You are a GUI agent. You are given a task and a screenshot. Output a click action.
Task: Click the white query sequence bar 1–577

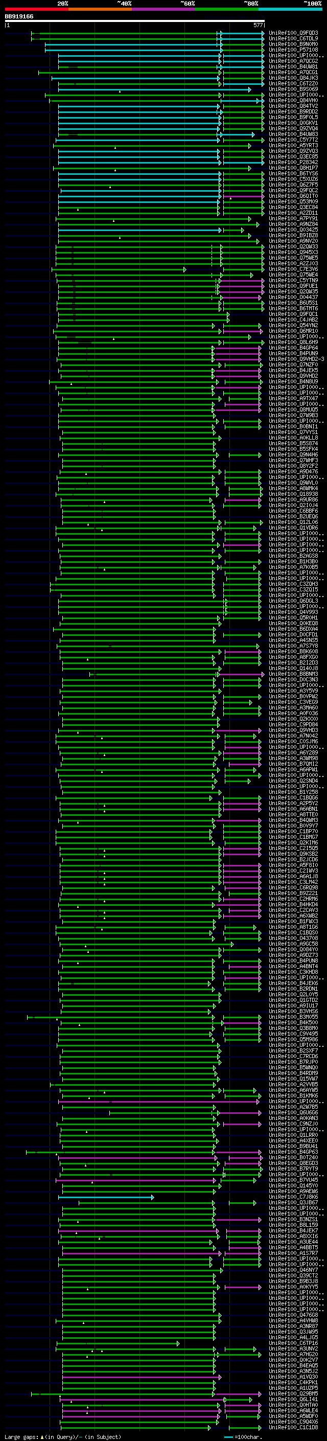click(135, 21)
